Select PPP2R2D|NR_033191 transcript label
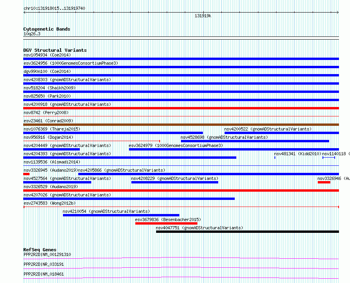 (44, 264)
